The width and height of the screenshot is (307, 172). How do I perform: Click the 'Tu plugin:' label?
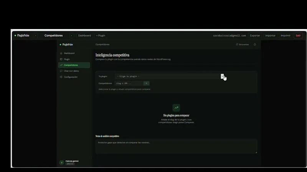103,76
